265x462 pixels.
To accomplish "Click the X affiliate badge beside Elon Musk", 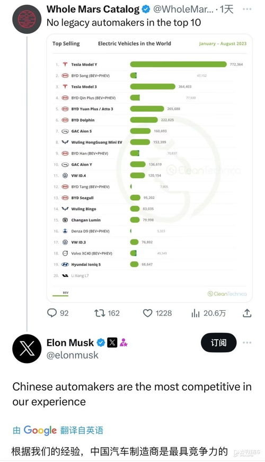I will 112,343.
